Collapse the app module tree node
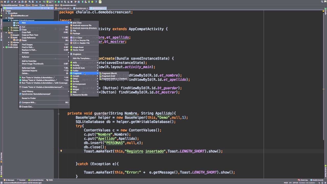The width and height of the screenshot is (327, 184). pyautogui.click(x=4, y=11)
